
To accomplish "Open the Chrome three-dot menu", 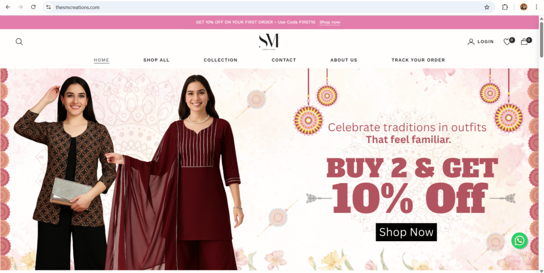I will point(536,7).
